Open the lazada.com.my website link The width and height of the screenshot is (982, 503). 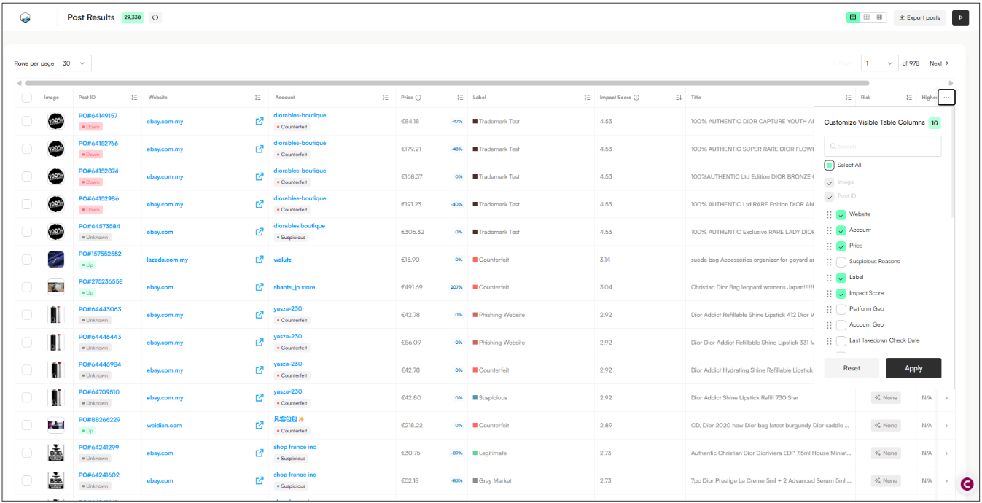pyautogui.click(x=167, y=260)
